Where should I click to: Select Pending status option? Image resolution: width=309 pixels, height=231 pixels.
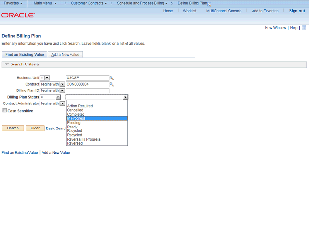(97, 123)
